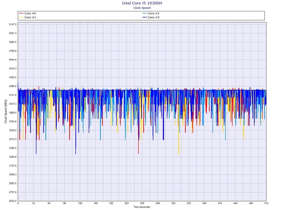Click the Time (seconds) axis label
This screenshot has width=284, height=212.
point(142,207)
